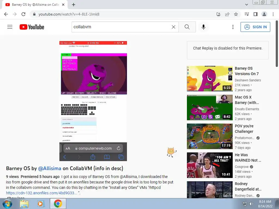
Task: Click the Rodney Dangerfield at... title
Action: click(248, 186)
